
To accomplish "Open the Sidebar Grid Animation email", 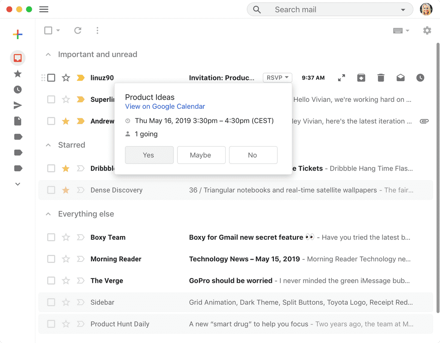I will tap(236, 302).
